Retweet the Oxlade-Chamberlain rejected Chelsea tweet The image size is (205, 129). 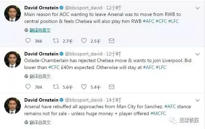coord(56,87)
